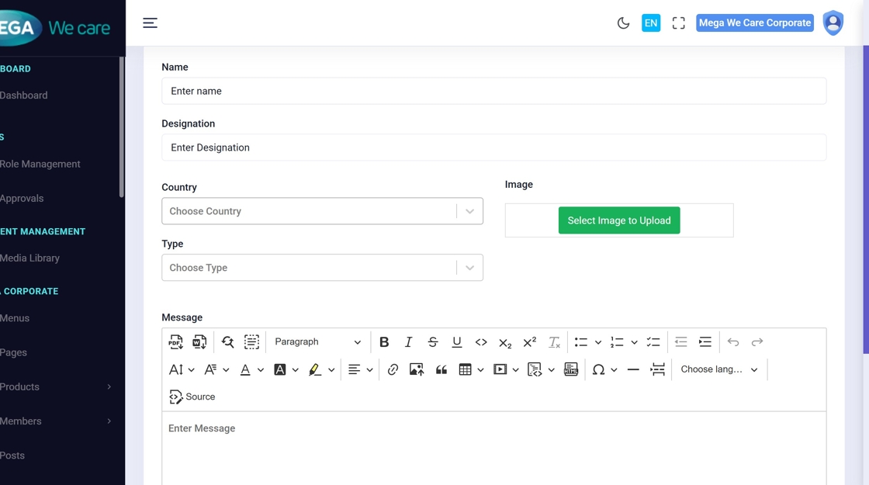This screenshot has width=869, height=485.
Task: Insert a link in the message
Action: point(393,369)
